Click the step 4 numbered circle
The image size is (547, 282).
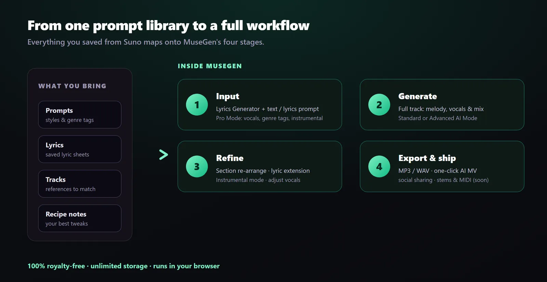point(379,166)
